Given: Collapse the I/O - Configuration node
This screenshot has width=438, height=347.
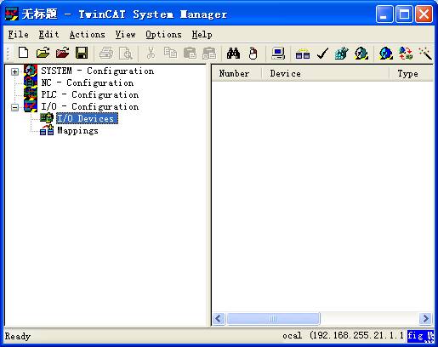Looking at the screenshot, I should (x=14, y=107).
